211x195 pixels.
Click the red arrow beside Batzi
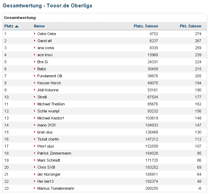click(x=35, y=69)
